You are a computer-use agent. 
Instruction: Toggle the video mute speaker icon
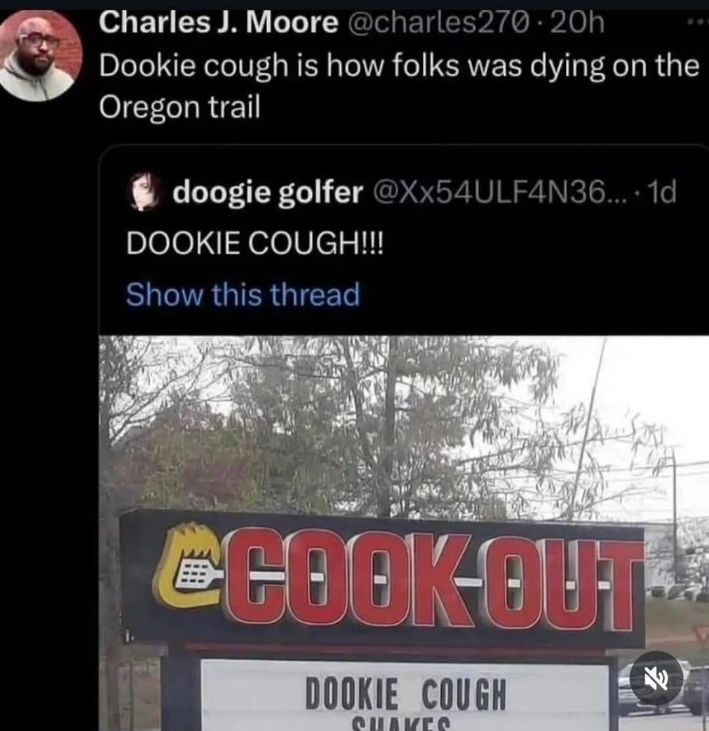656,678
